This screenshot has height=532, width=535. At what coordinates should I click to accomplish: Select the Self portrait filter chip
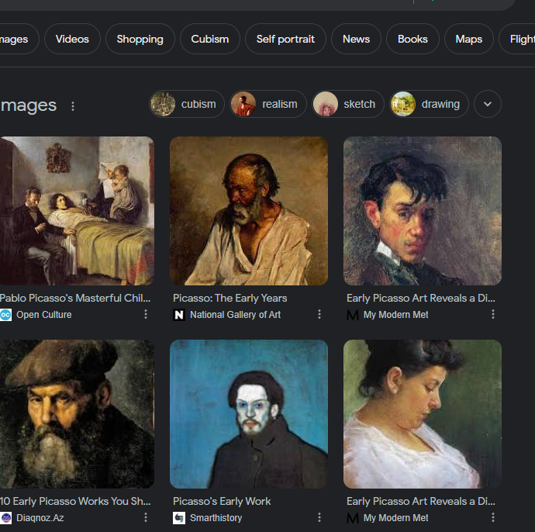point(285,39)
